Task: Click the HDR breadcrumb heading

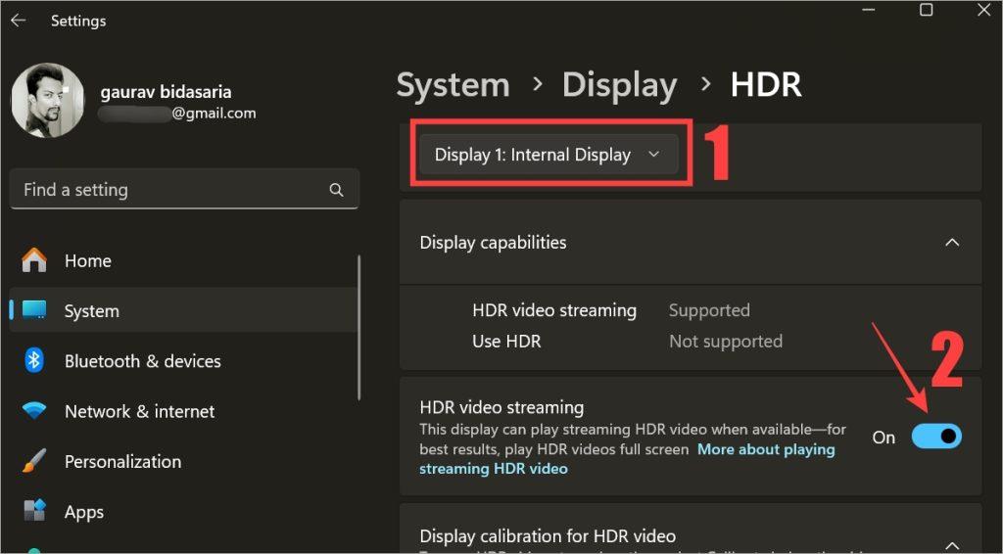Action: pyautogui.click(x=766, y=85)
